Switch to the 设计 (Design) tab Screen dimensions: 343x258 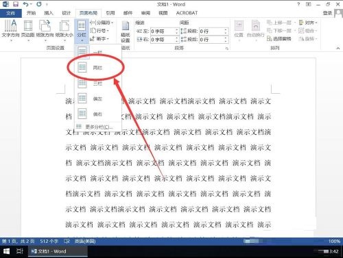point(66,13)
